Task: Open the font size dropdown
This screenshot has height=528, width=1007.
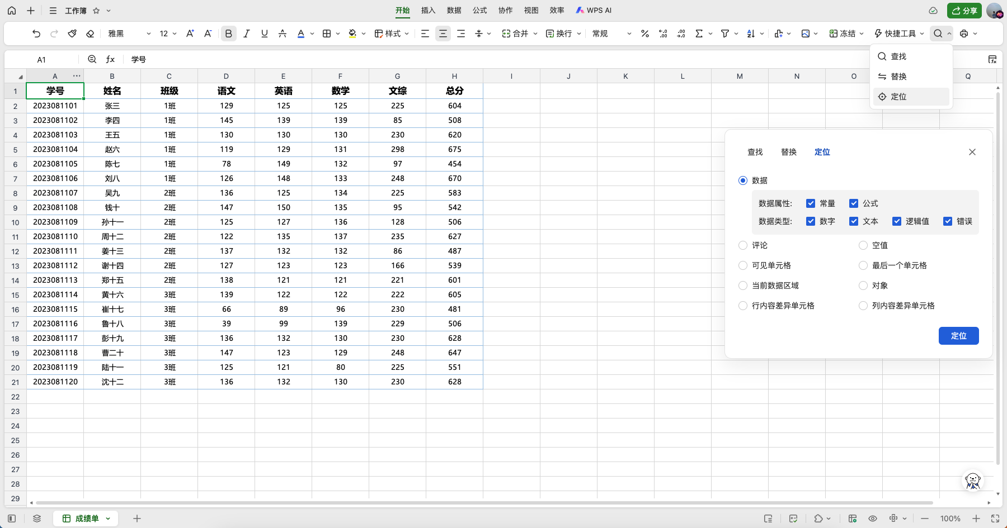Action: pos(168,34)
